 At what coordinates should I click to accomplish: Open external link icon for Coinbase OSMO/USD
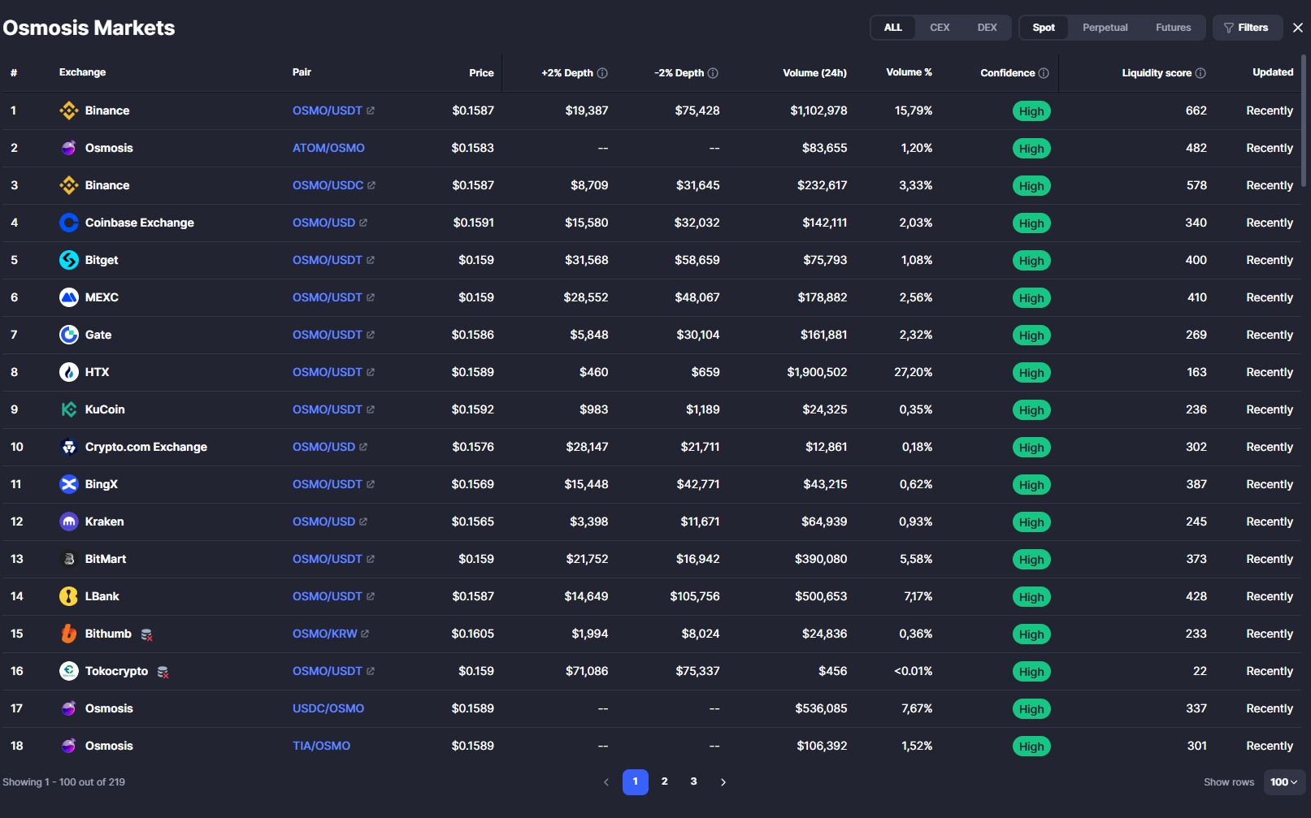363,223
